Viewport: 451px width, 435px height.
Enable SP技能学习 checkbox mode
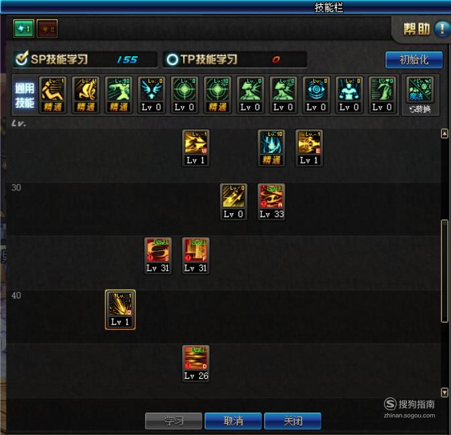(22, 58)
